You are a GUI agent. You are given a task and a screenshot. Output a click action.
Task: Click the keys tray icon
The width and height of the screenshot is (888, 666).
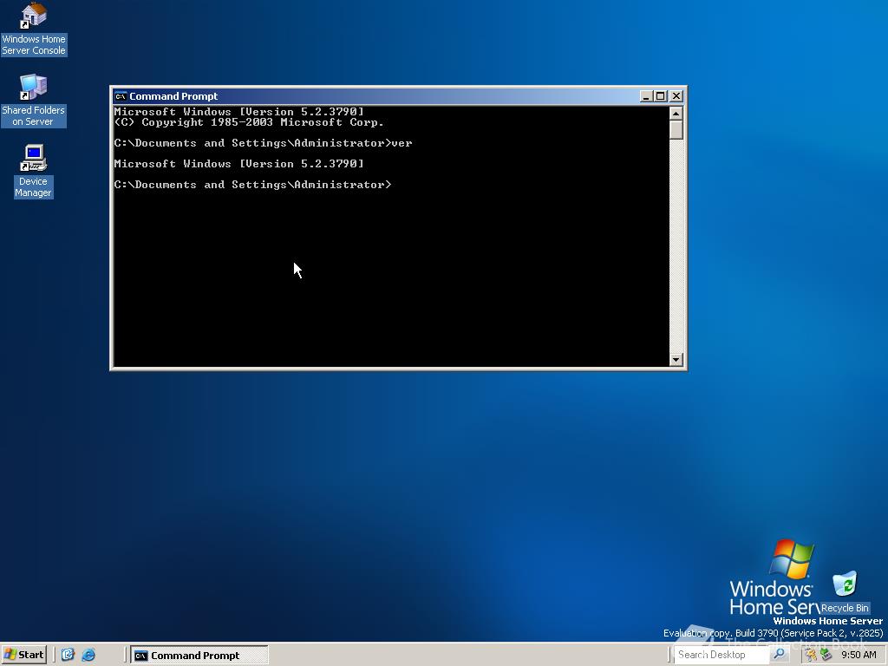(811, 655)
